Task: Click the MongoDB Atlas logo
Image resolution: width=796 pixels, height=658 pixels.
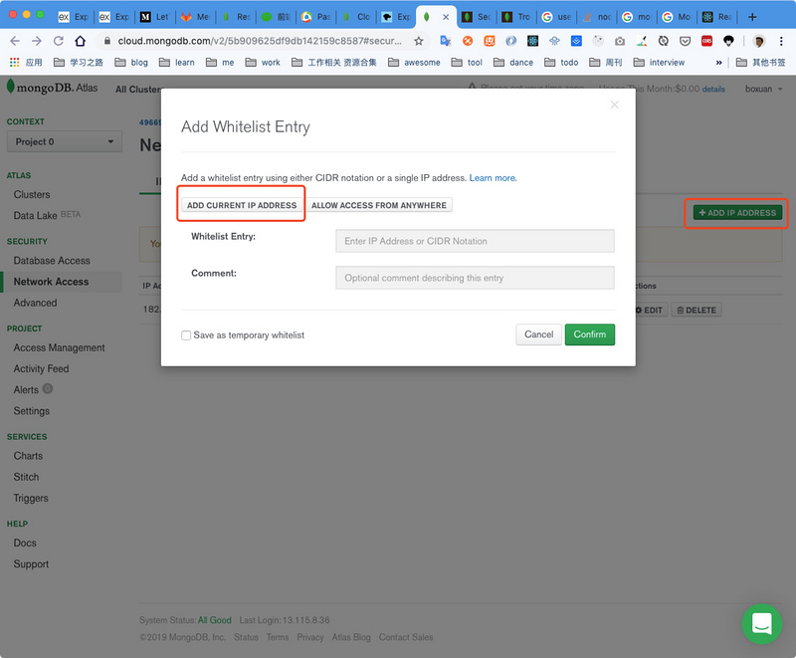Action: click(53, 88)
